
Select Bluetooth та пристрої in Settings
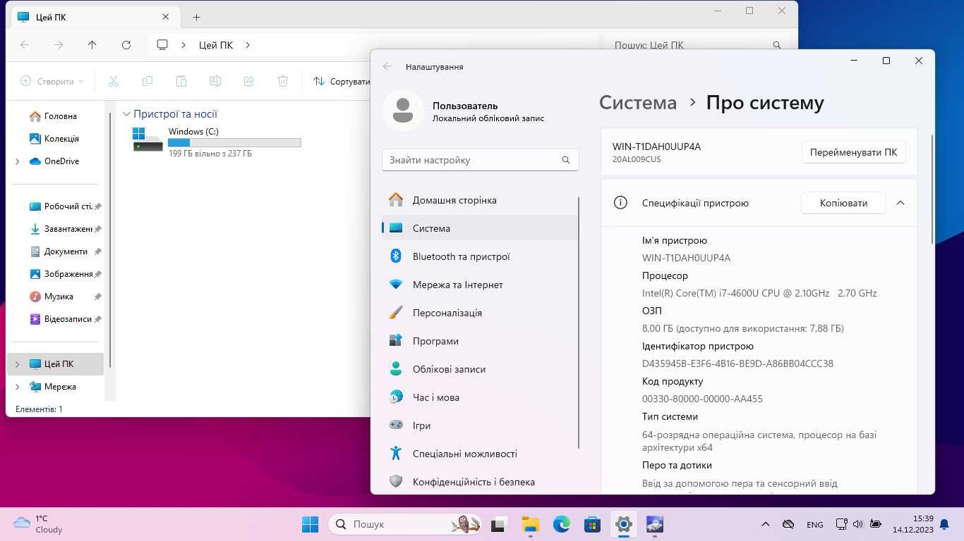click(x=480, y=256)
